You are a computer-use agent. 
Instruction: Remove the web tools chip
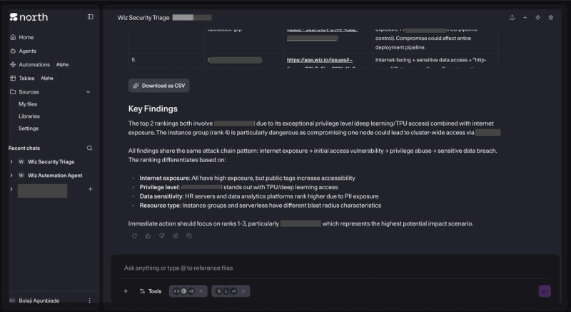click(x=201, y=291)
